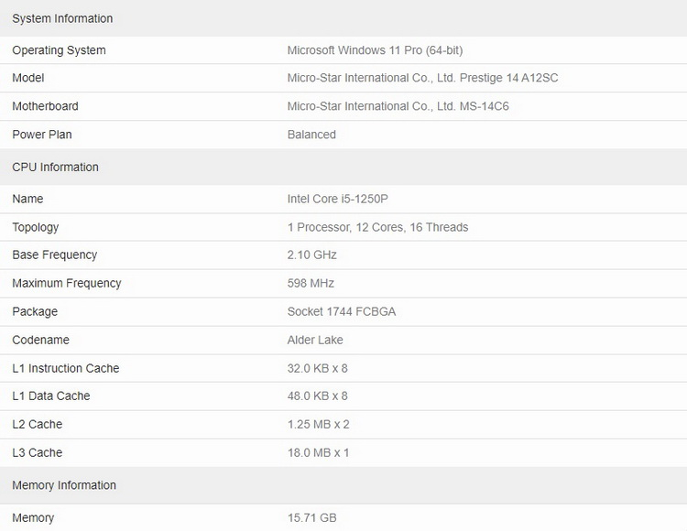Image resolution: width=687 pixels, height=531 pixels.
Task: Select the 'Balanced' power plan value
Action: [311, 135]
